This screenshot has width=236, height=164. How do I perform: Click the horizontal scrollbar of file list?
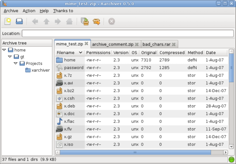pos(134,152)
